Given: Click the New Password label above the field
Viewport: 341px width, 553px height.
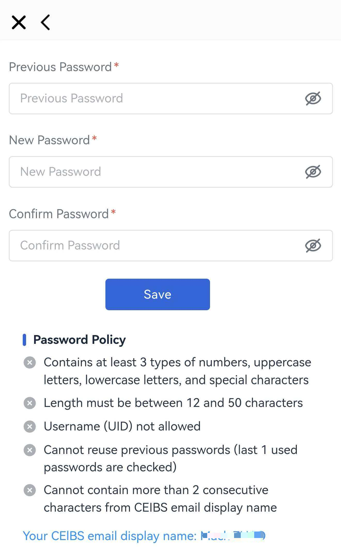Looking at the screenshot, I should click(49, 140).
